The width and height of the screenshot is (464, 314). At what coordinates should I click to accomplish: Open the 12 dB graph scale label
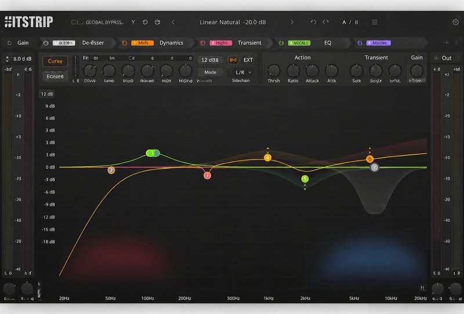[47, 94]
